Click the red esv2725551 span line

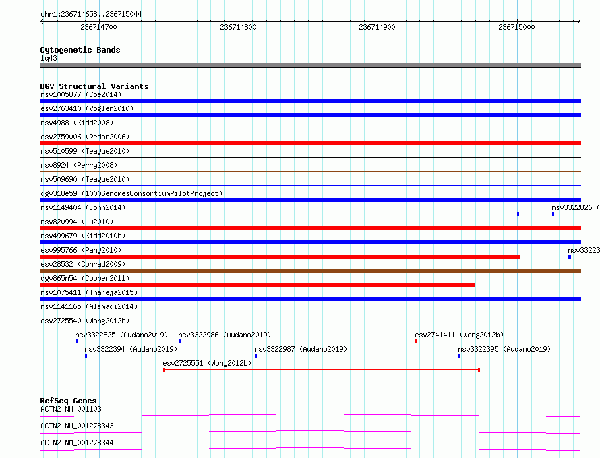[x=322, y=370]
